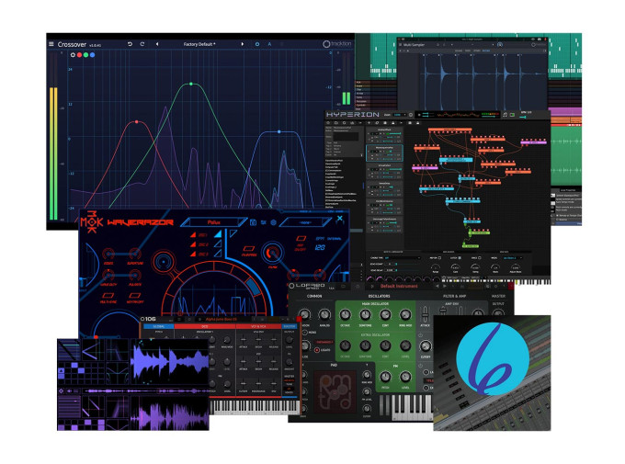Open the Factory Default preset dropdown
This screenshot has height=464, width=625.
click(199, 43)
